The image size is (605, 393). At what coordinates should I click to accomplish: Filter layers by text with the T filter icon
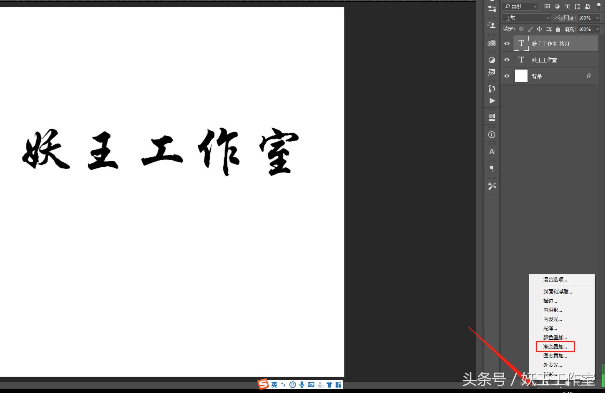(567, 6)
